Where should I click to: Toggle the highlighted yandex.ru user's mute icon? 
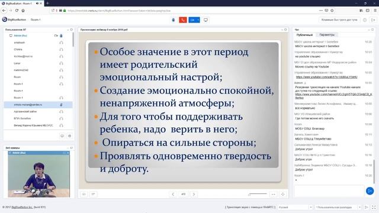[61, 105]
